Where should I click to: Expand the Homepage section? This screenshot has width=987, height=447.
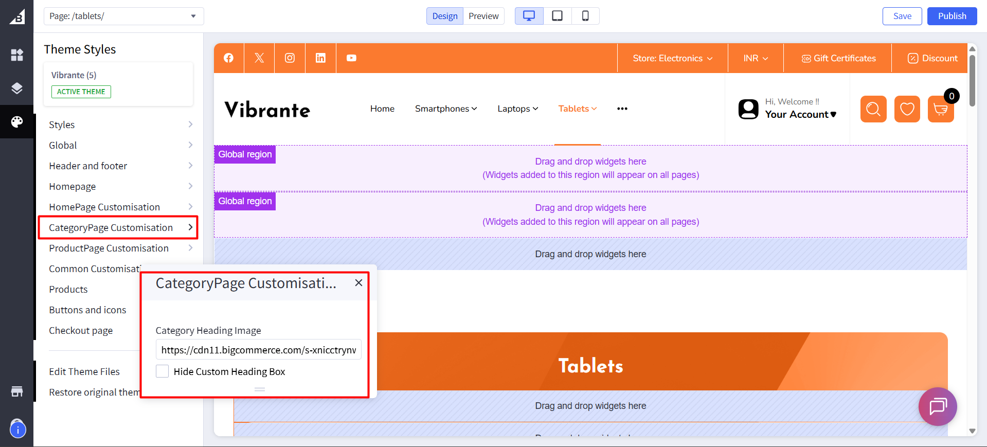pyautogui.click(x=121, y=186)
